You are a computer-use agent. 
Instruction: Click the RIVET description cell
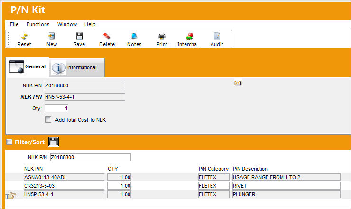pos(286,186)
